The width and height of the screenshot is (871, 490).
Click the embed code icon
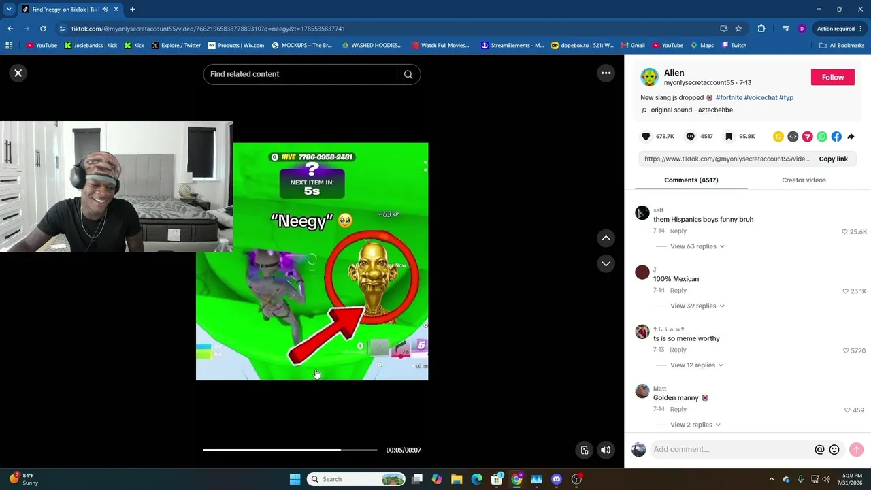pos(793,137)
